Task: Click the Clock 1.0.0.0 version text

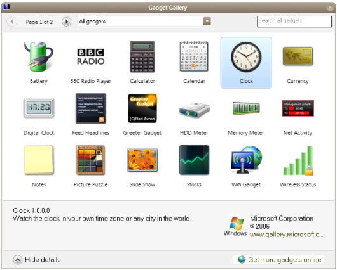Action: [31, 210]
